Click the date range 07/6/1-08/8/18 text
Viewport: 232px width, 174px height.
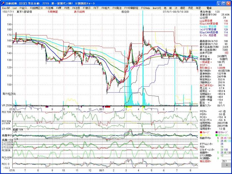pyautogui.click(x=174, y=12)
